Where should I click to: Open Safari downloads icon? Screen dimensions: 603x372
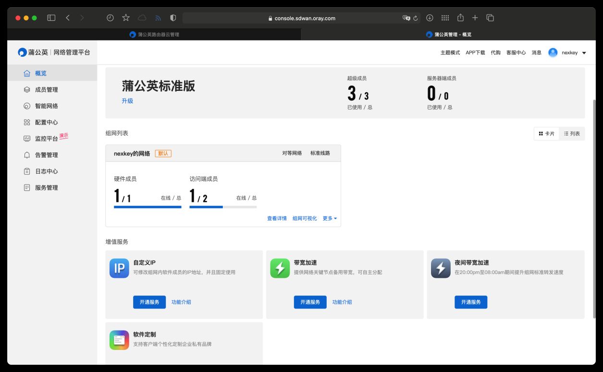430,18
